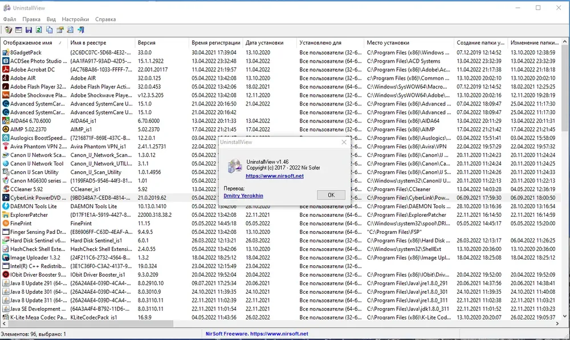Click the NirSoft Freeware status bar link
Image resolution: width=570 pixels, height=340 pixels.
(256, 334)
